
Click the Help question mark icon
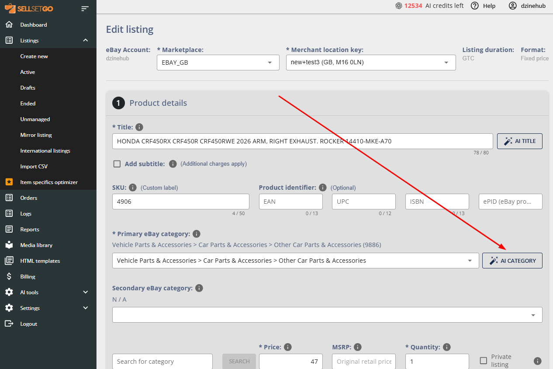(475, 6)
